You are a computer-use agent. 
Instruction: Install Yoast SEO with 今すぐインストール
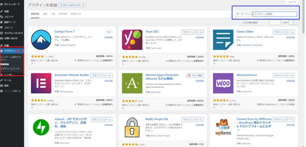(192, 32)
